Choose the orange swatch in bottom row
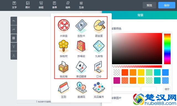 point(133,80)
